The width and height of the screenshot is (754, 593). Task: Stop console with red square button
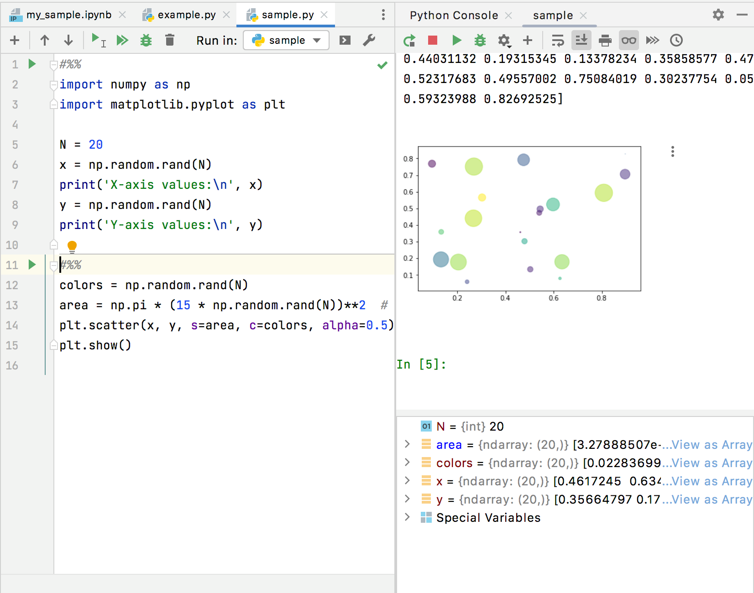tap(433, 40)
